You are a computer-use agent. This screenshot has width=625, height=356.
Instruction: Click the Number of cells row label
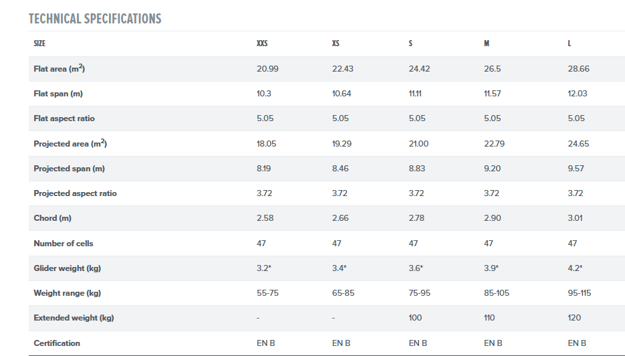[x=64, y=244]
